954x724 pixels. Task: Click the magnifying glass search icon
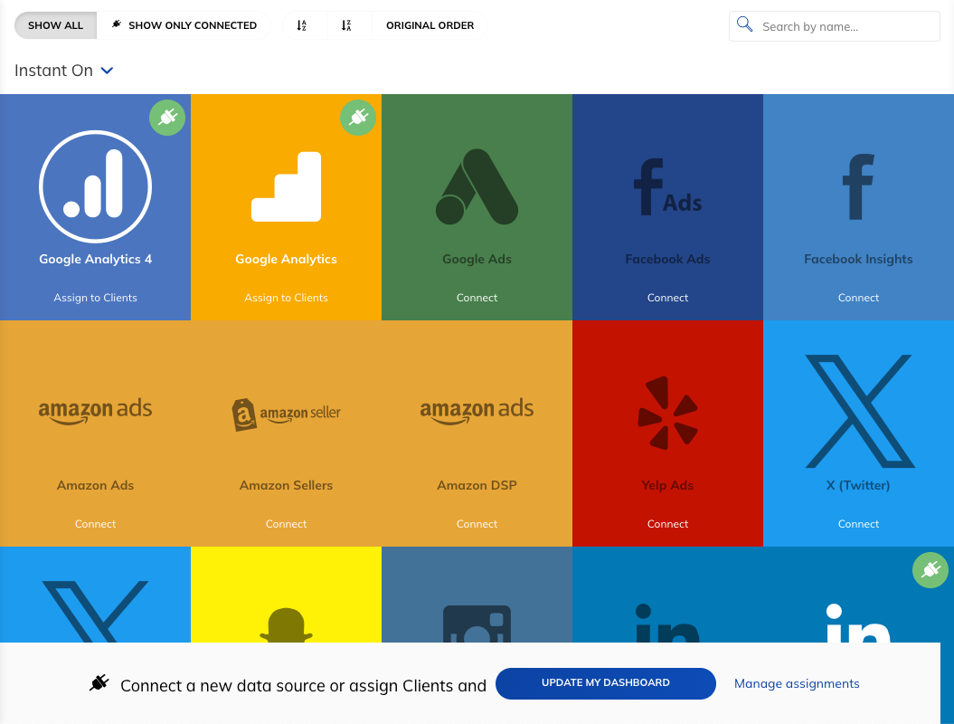pyautogui.click(x=745, y=24)
